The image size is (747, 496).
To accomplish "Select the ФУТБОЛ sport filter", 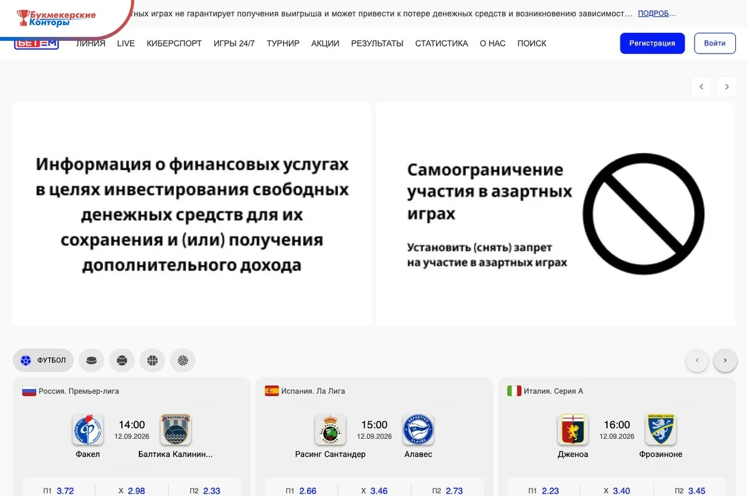I will coord(43,361).
